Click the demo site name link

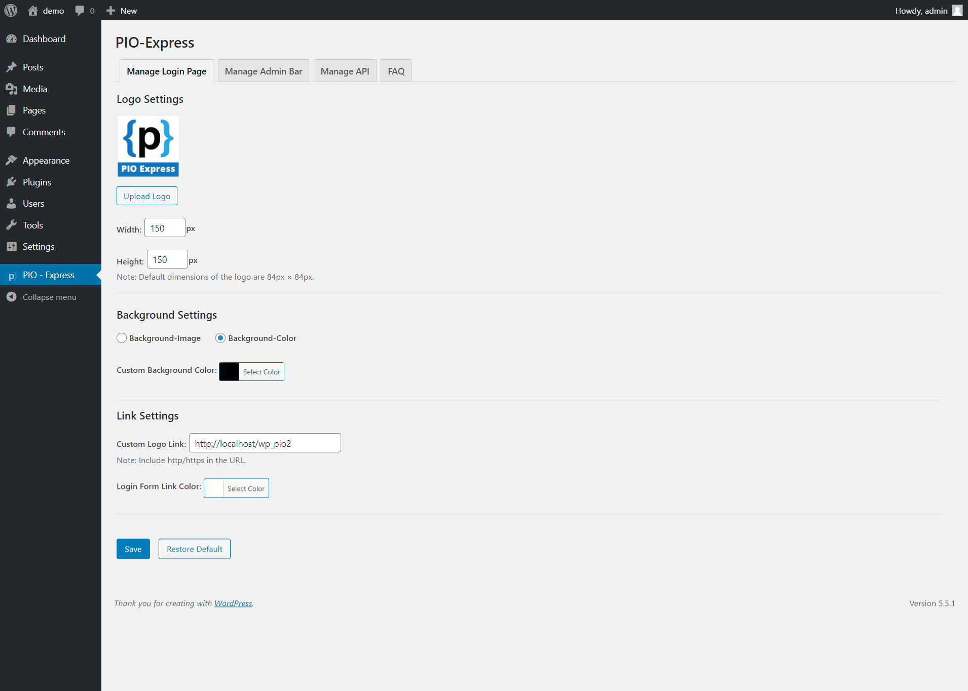point(53,11)
